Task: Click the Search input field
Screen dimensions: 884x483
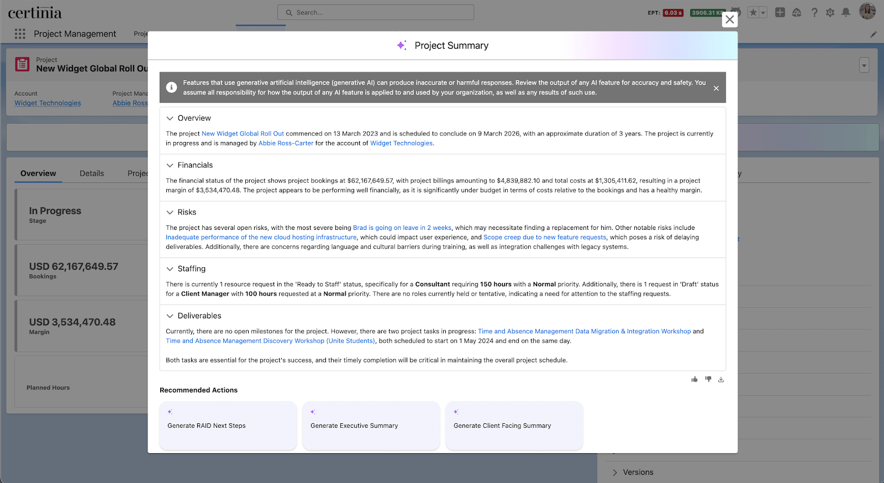Action: (x=376, y=12)
